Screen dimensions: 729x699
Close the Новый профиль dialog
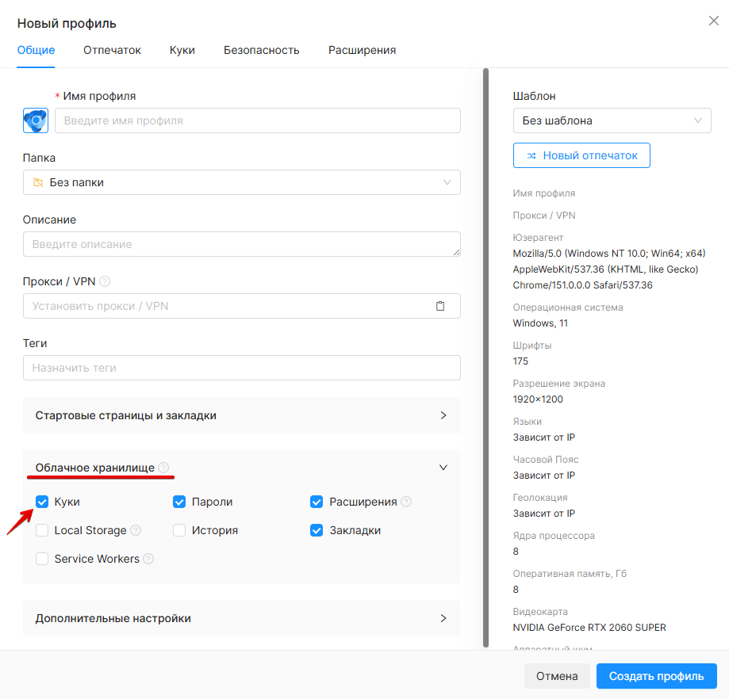pyautogui.click(x=714, y=21)
